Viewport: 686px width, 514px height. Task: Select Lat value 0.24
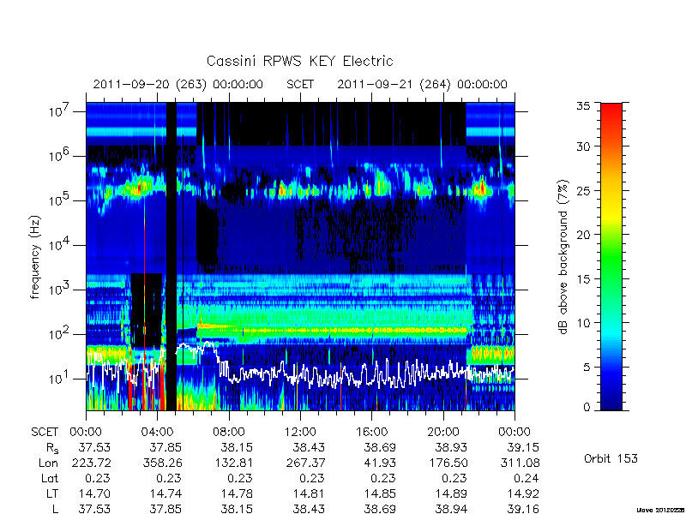click(x=527, y=478)
